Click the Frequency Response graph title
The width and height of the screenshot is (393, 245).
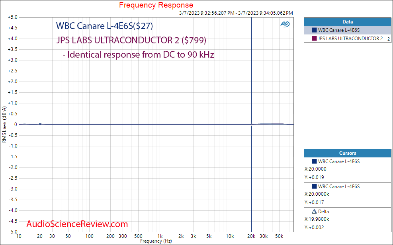point(156,5)
